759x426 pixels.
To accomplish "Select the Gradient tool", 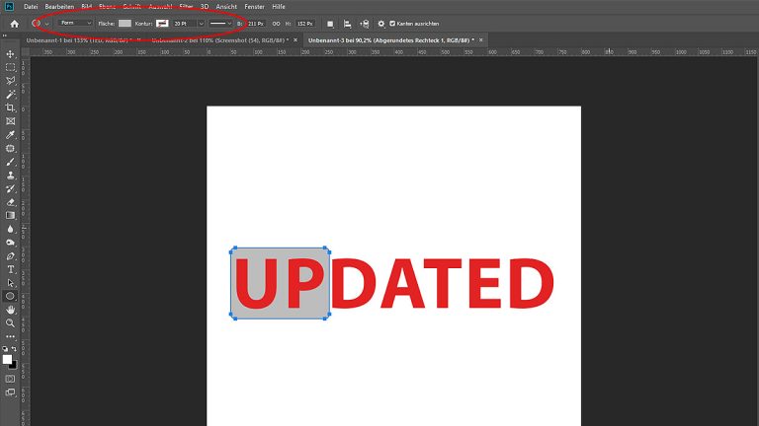I will tap(10, 215).
